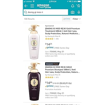Open the shopping cart
This screenshot has width=105, height=105.
(78, 6)
